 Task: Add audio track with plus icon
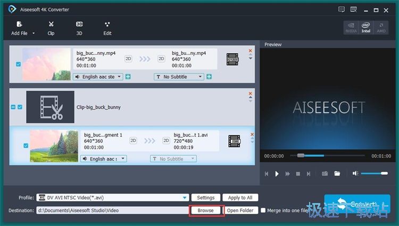tap(128, 77)
